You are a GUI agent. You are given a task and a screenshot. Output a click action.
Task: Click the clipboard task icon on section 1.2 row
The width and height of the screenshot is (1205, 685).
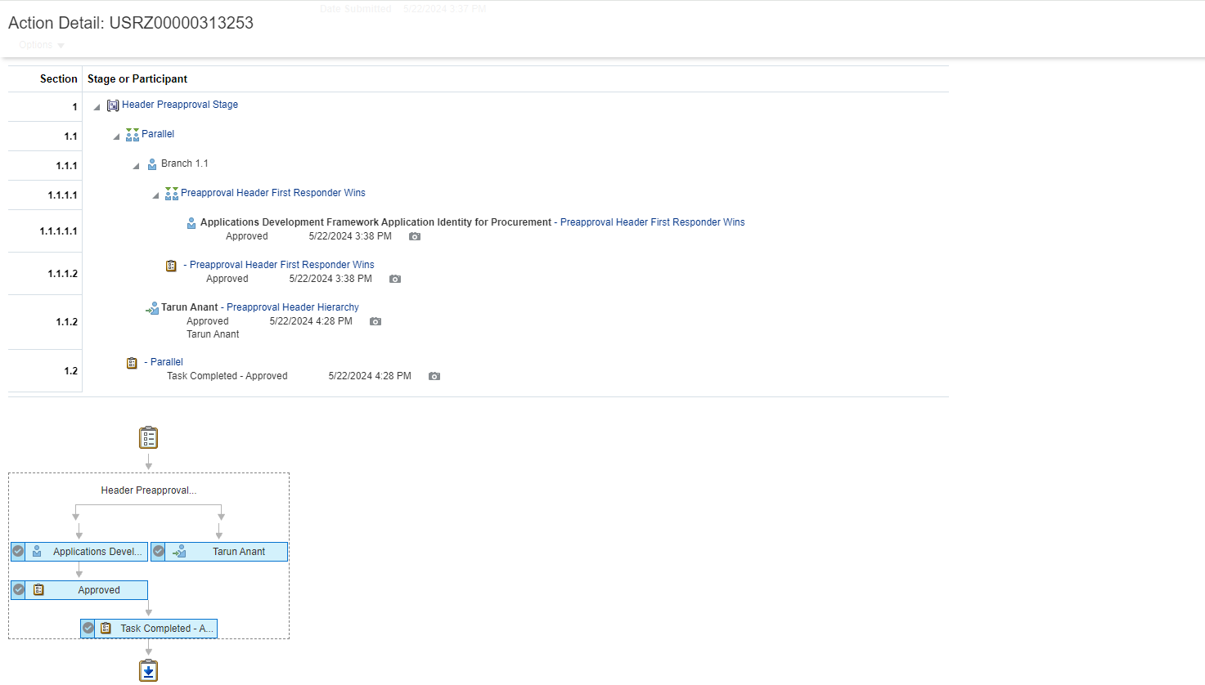tap(132, 362)
